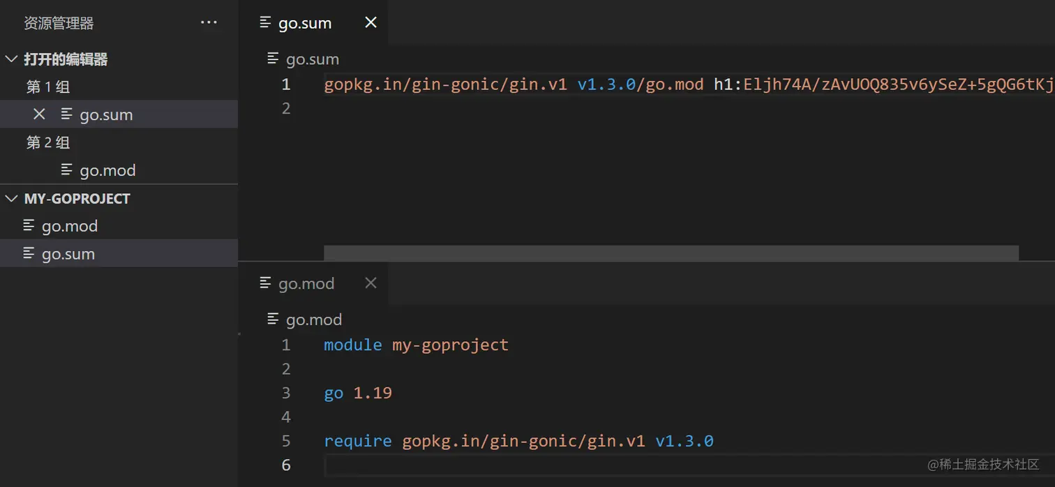Click the go.sum editor horizontal scrollbar
This screenshot has width=1055, height=487.
[x=671, y=253]
